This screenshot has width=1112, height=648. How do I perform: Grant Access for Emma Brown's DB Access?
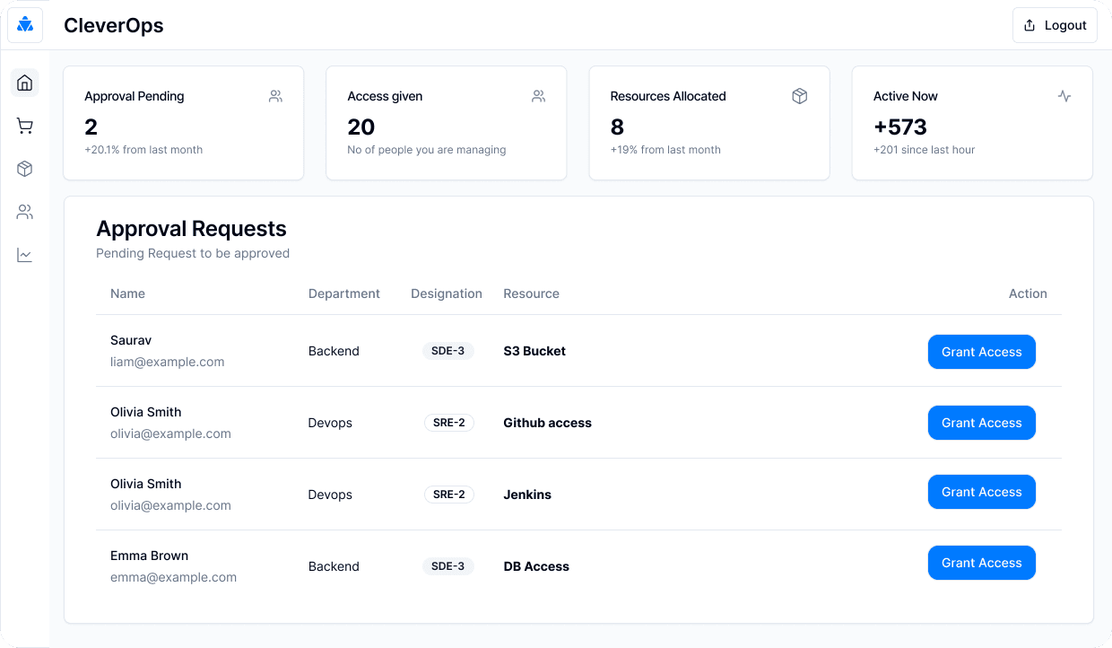(x=981, y=563)
